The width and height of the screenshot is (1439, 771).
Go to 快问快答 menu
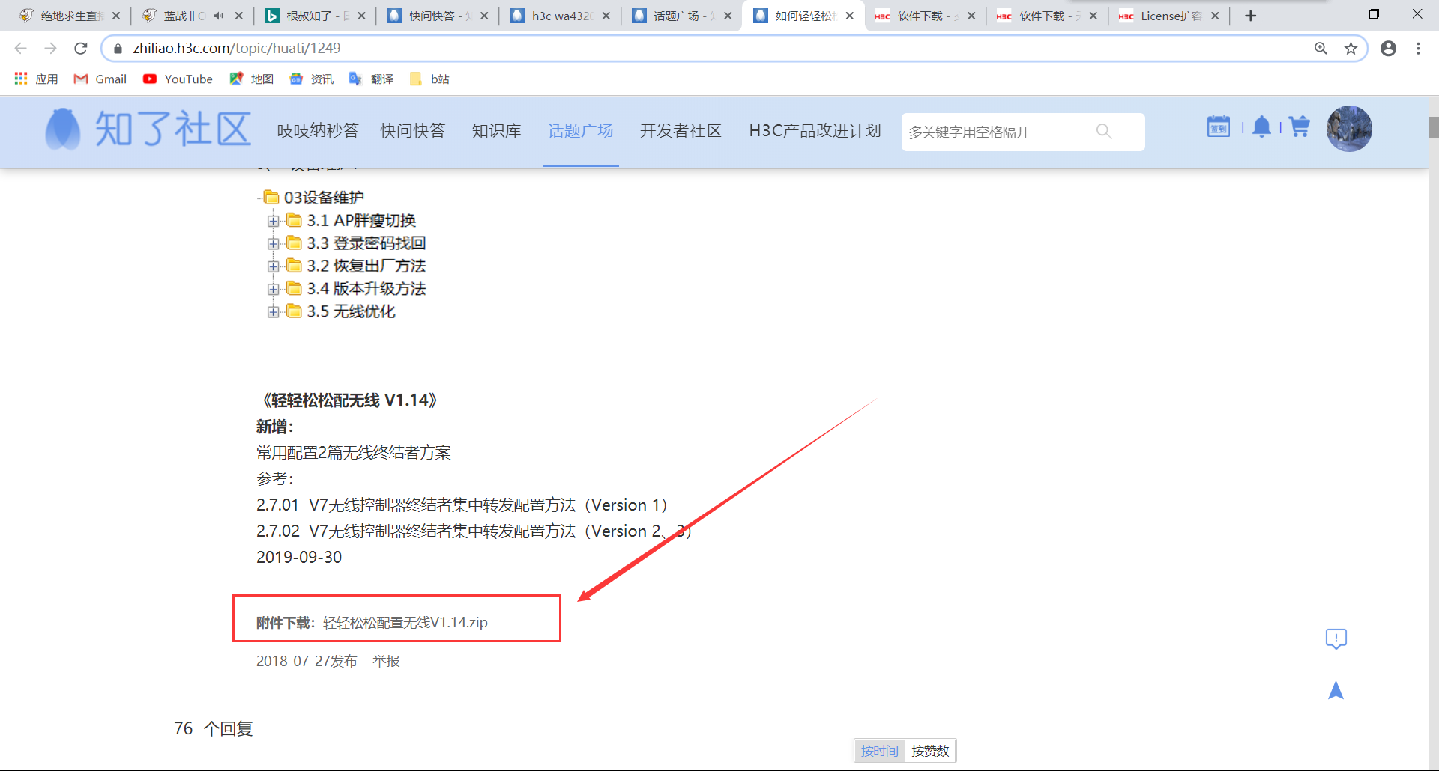(412, 131)
